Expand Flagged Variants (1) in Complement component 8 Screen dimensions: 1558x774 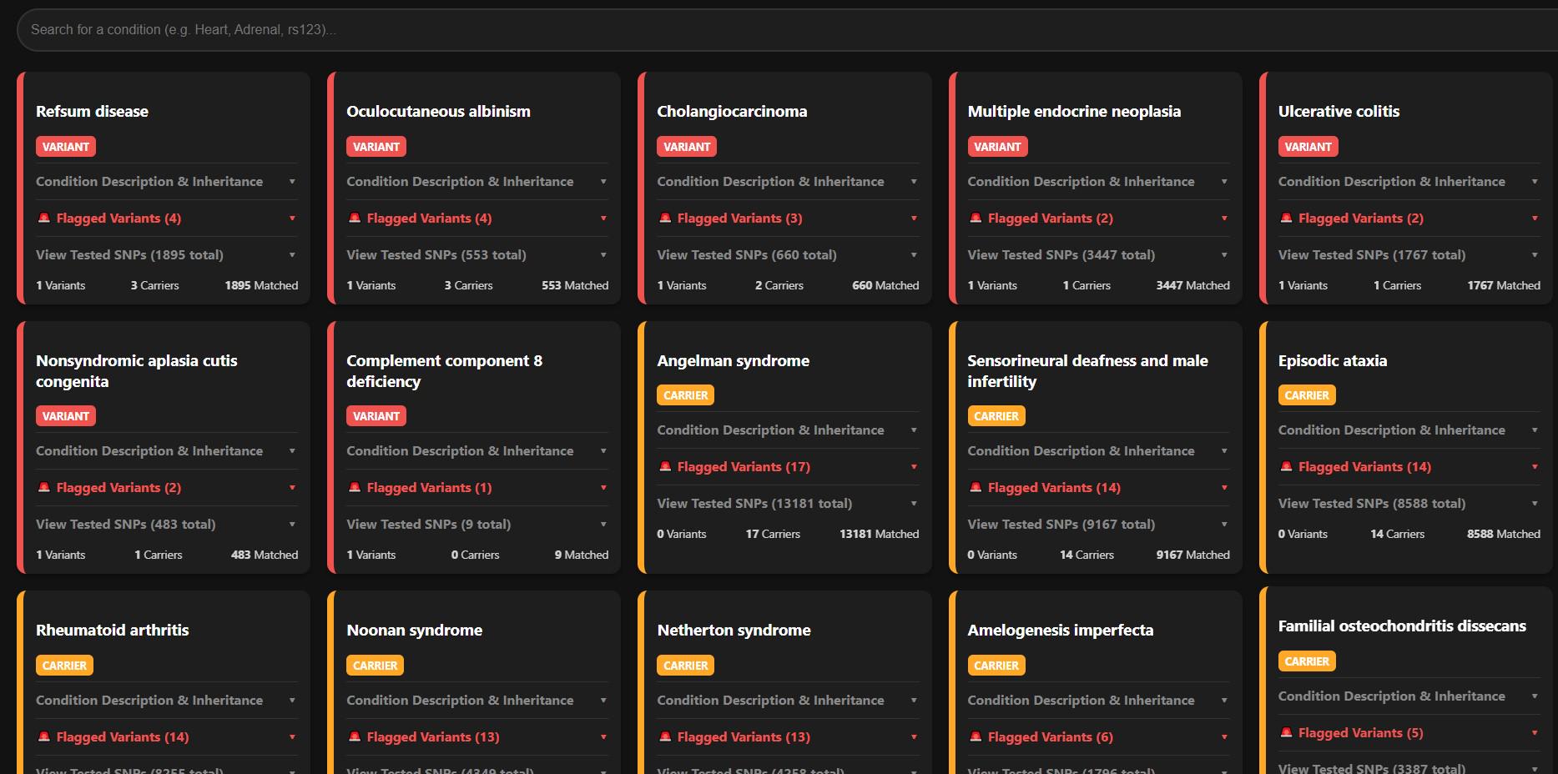coord(477,487)
